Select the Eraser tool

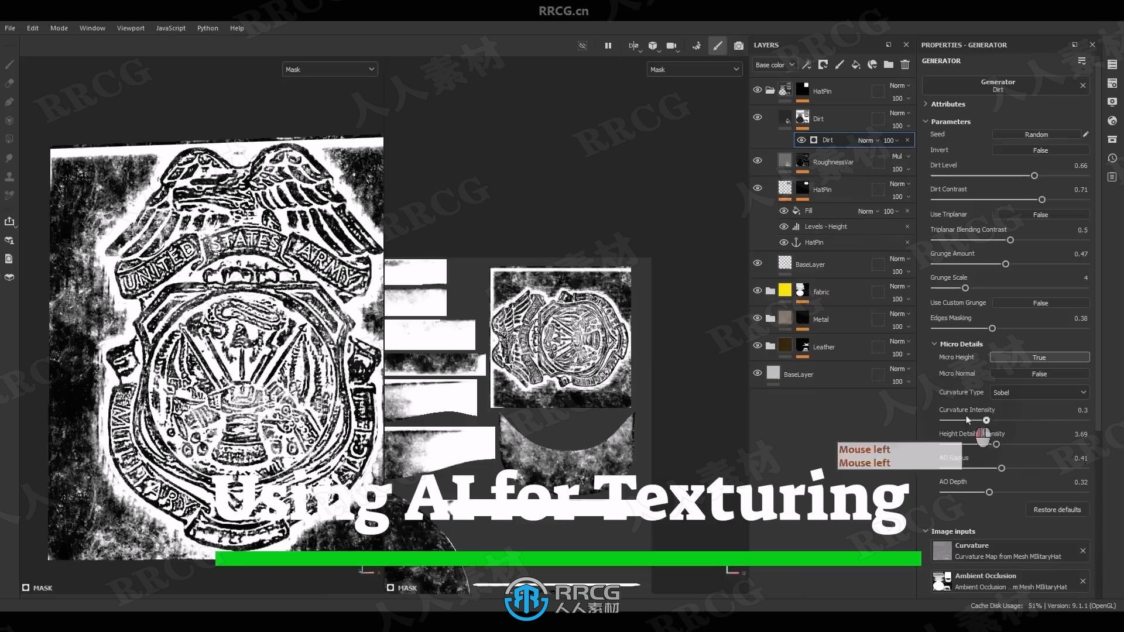tap(9, 83)
